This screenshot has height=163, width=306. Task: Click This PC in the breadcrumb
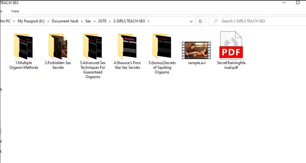(5, 21)
